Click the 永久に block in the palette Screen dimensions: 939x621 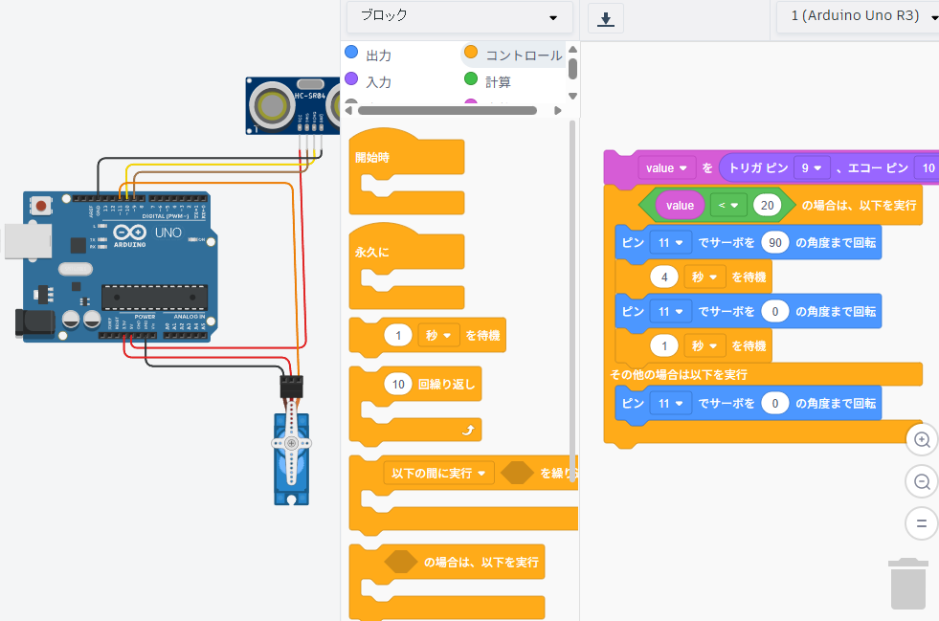(373, 253)
